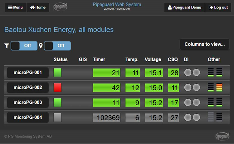Click Pipeguard Web System title
The width and height of the screenshot is (234, 144).
(117, 4)
